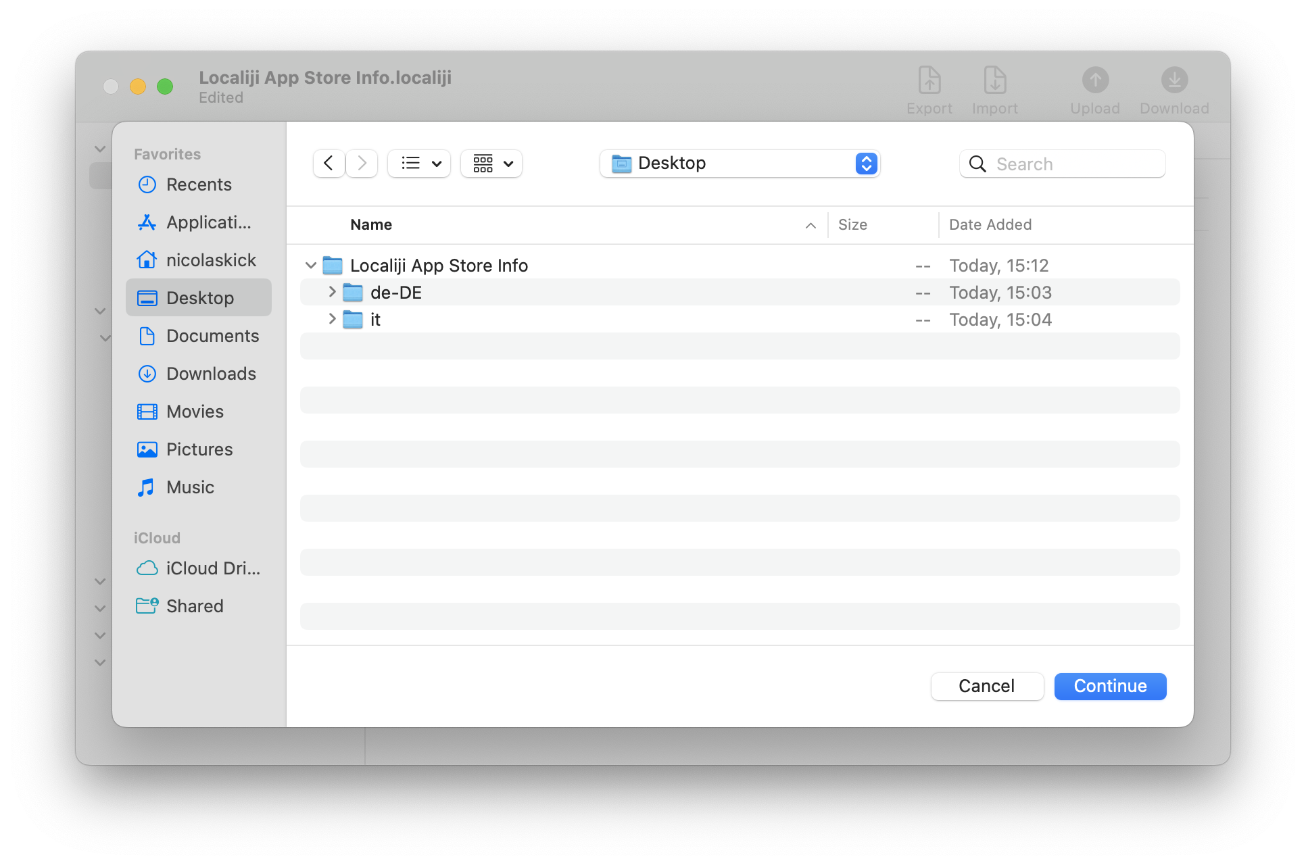Go back with the left arrow
Image resolution: width=1306 pixels, height=865 pixels.
click(329, 164)
